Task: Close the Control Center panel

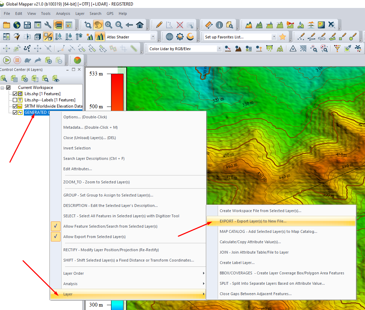Action: tap(79, 70)
